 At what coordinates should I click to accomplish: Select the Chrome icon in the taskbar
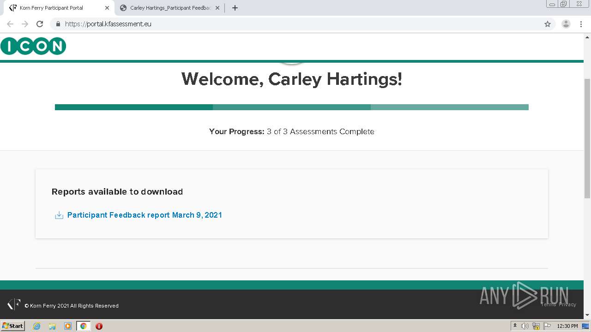84,326
